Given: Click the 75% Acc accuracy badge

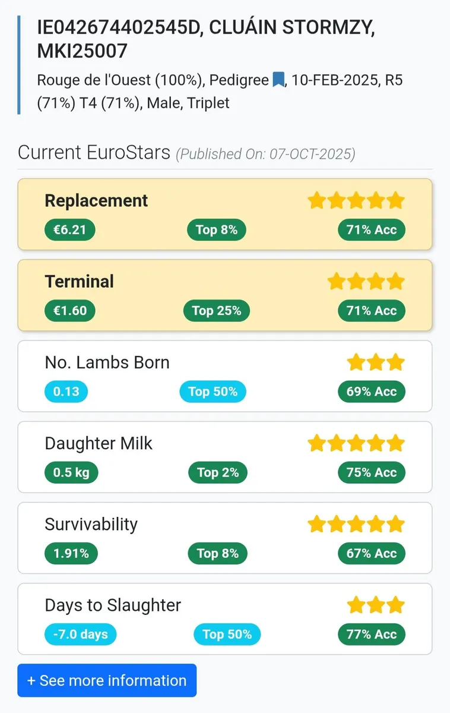Looking at the screenshot, I should [x=371, y=472].
